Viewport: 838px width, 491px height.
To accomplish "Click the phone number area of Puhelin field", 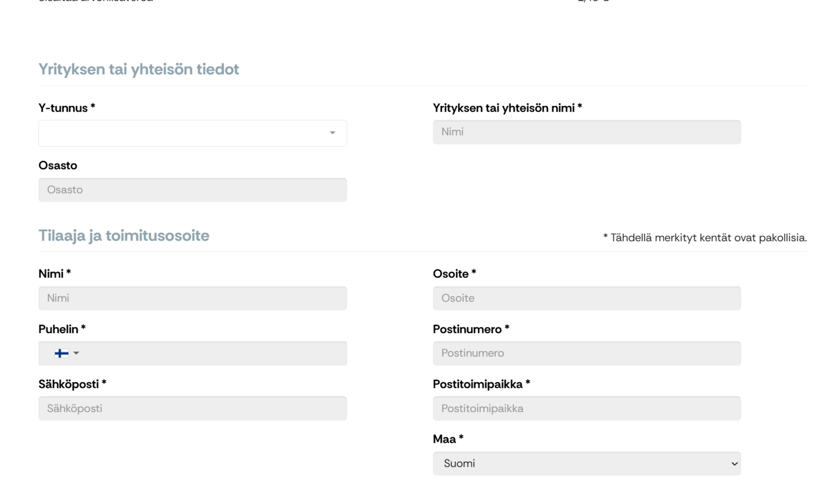I will coord(215,353).
